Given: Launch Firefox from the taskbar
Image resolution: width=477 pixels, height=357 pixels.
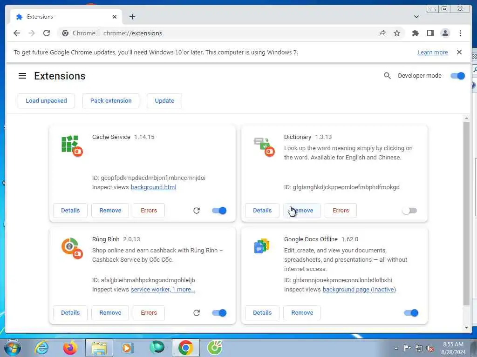Looking at the screenshot, I should [70, 348].
